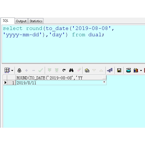Switch to the Output tab

pyautogui.click(x=21, y=21)
